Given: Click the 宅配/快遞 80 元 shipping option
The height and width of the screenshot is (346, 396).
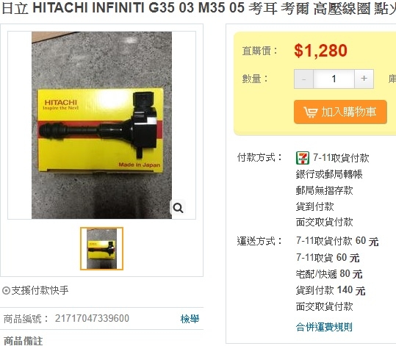Looking at the screenshot, I should [x=329, y=274].
